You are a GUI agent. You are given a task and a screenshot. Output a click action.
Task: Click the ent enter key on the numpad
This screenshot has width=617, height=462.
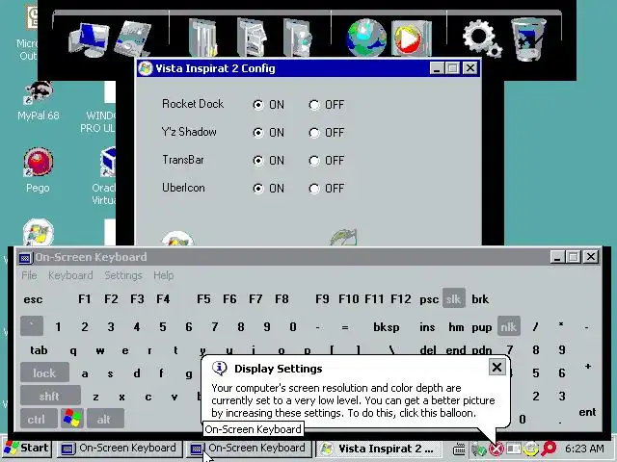point(587,412)
